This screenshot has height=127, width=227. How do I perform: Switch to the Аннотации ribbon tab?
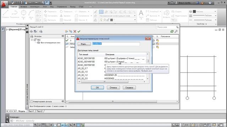pyautogui.click(x=35, y=7)
